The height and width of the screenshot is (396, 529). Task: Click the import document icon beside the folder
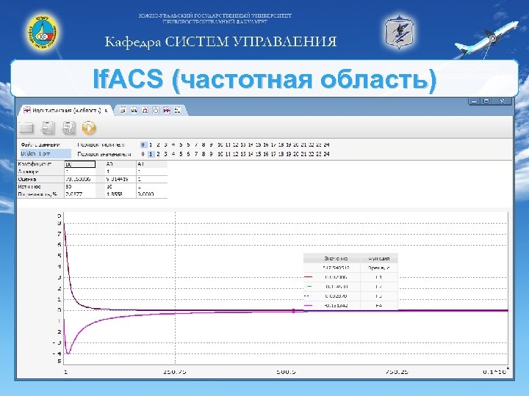[x=48, y=128]
